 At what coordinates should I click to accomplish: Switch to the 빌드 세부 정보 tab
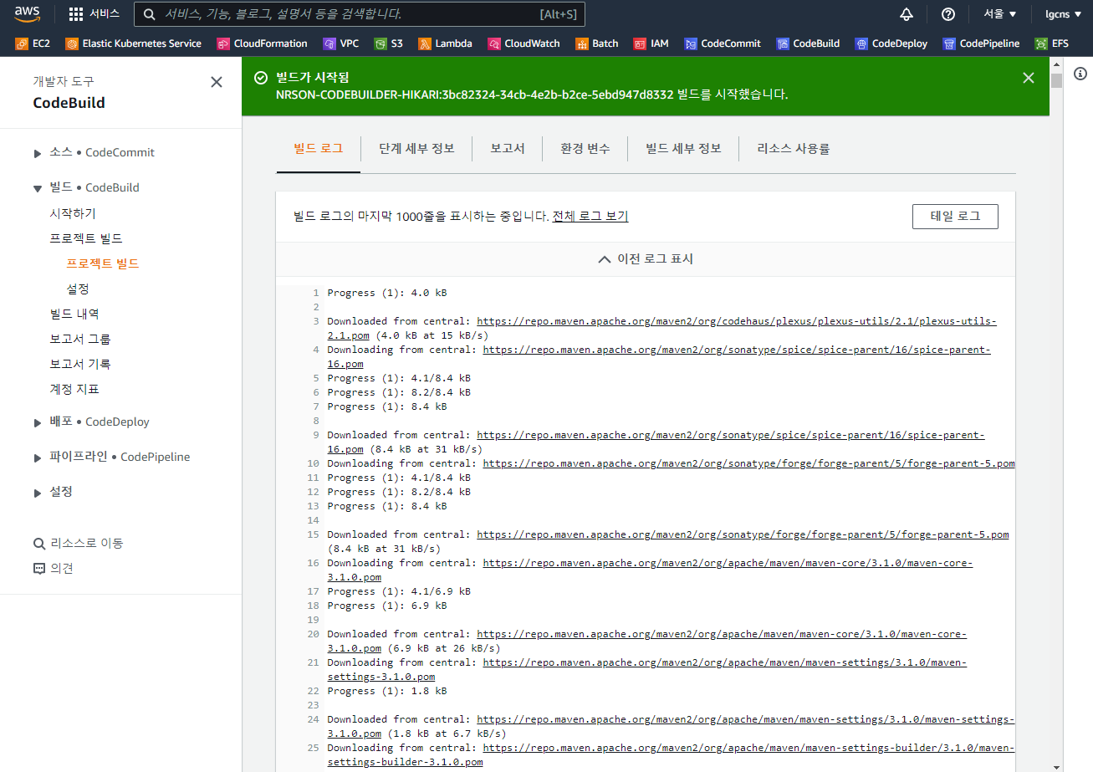click(683, 148)
